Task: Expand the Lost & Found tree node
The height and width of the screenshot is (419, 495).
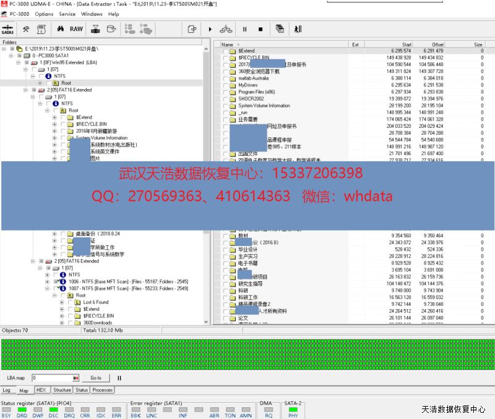Action: (x=62, y=302)
